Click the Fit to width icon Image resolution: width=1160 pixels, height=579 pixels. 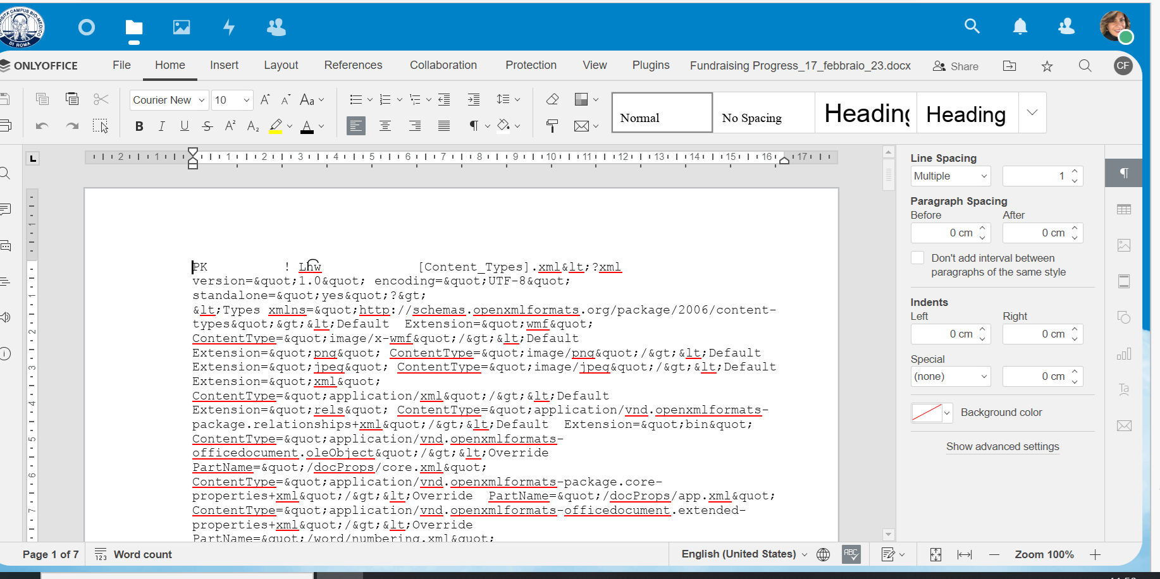965,554
